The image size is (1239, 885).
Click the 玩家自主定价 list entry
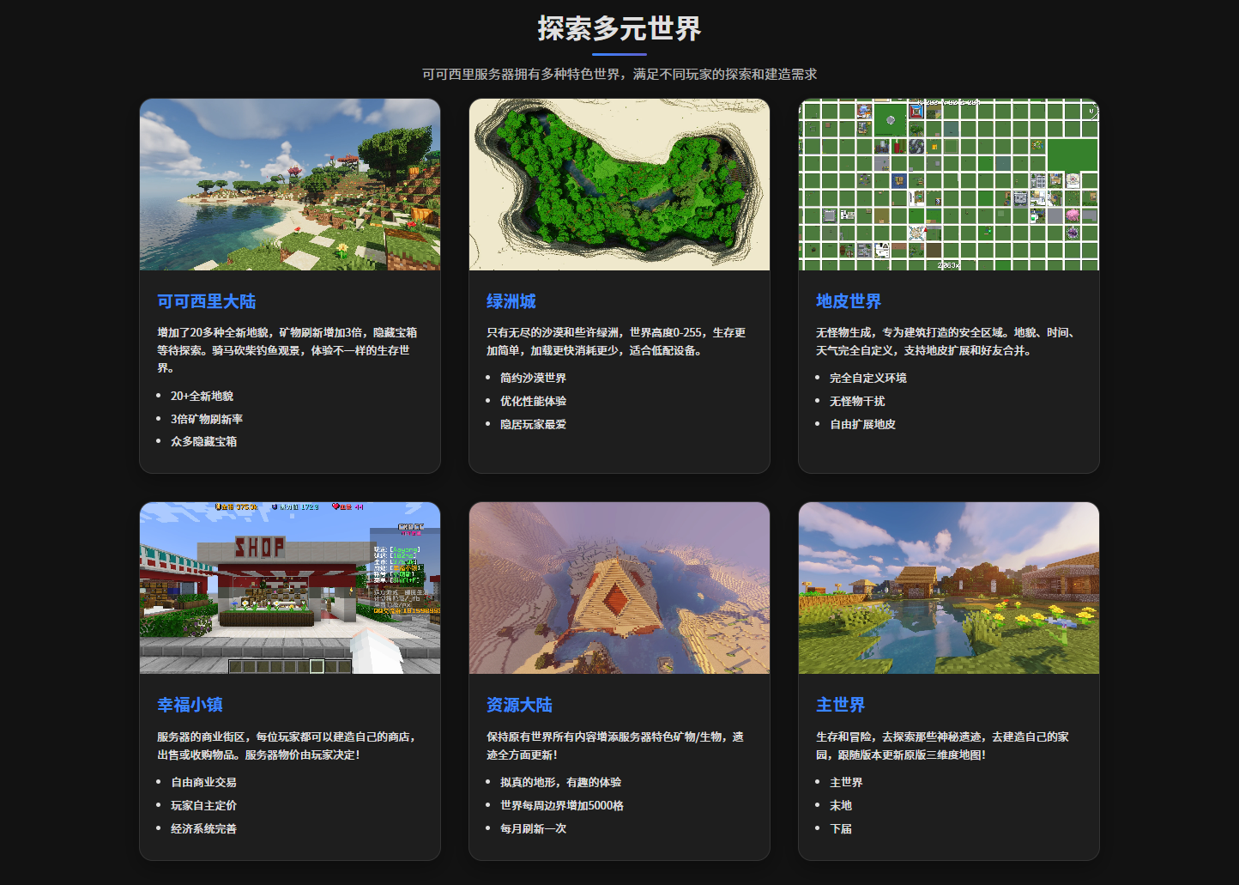[203, 805]
